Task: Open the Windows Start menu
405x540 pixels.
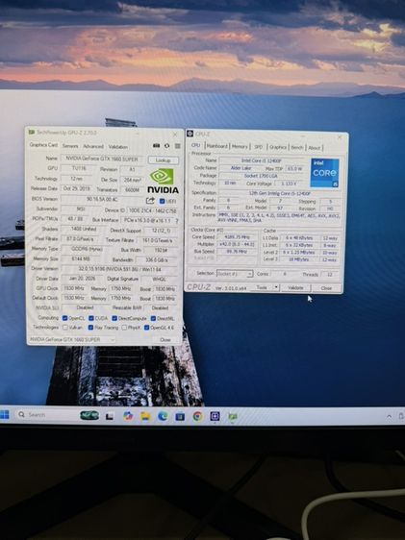Action: pyautogui.click(x=5, y=415)
